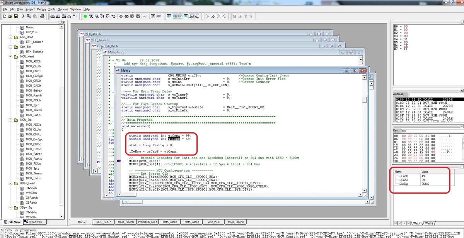
Task: Select the ProjectLib_Def.h bottom tab
Action: coord(148,222)
